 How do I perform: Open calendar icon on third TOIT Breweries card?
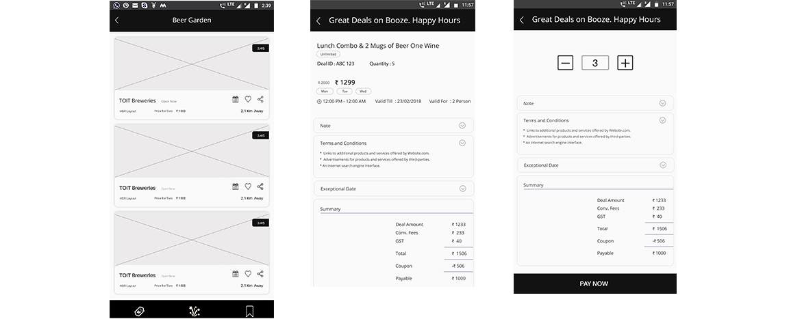(236, 274)
